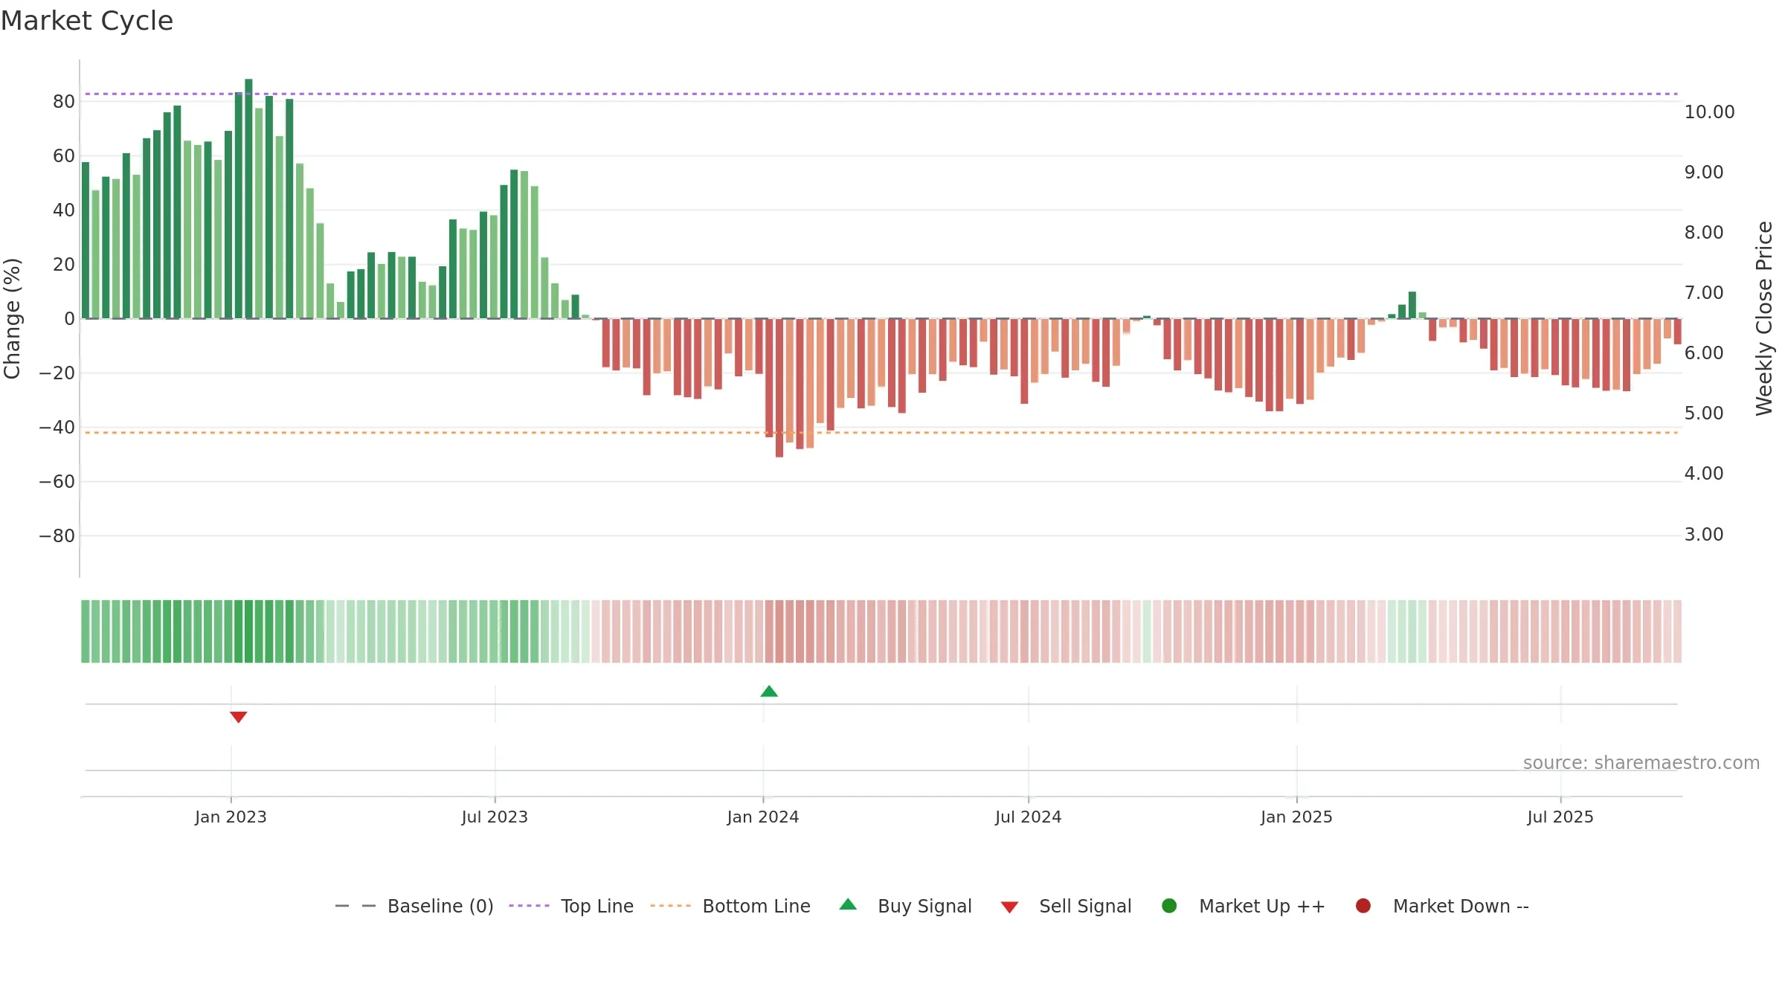
Task: Toggle the Market Up ++ legend entry
Action: [x=1244, y=906]
